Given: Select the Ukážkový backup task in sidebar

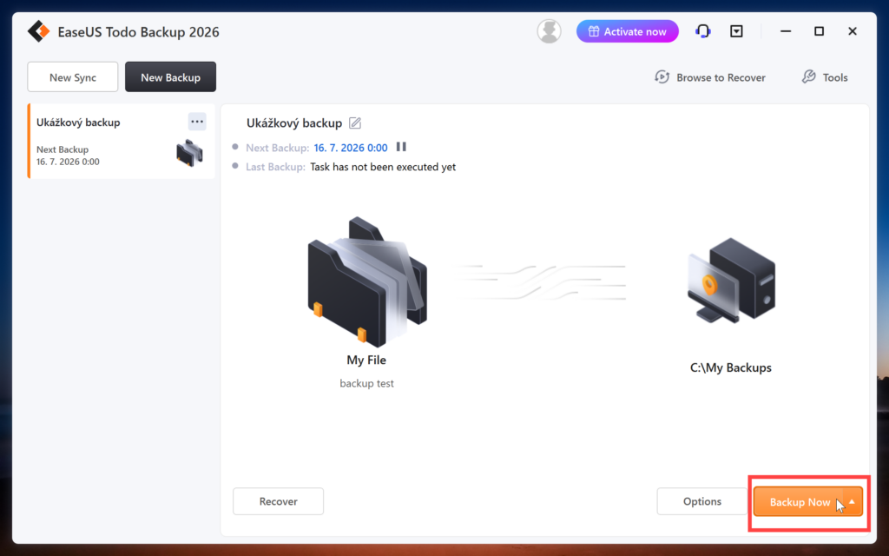Looking at the screenshot, I should (x=122, y=142).
